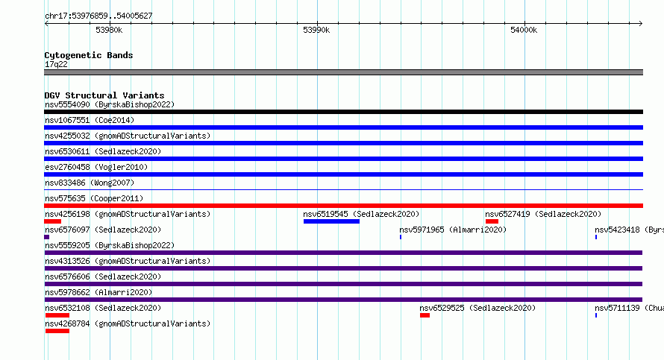Open nsv4313526 (gnomADStructuralVariants) label
This screenshot has width=664, height=360.
click(x=128, y=261)
